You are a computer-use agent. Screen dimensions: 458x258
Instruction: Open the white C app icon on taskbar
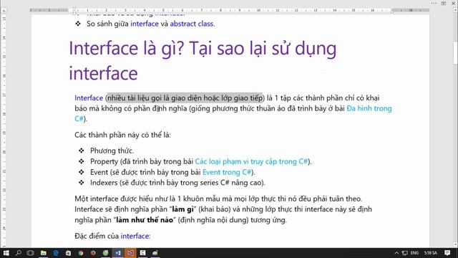click(143, 253)
